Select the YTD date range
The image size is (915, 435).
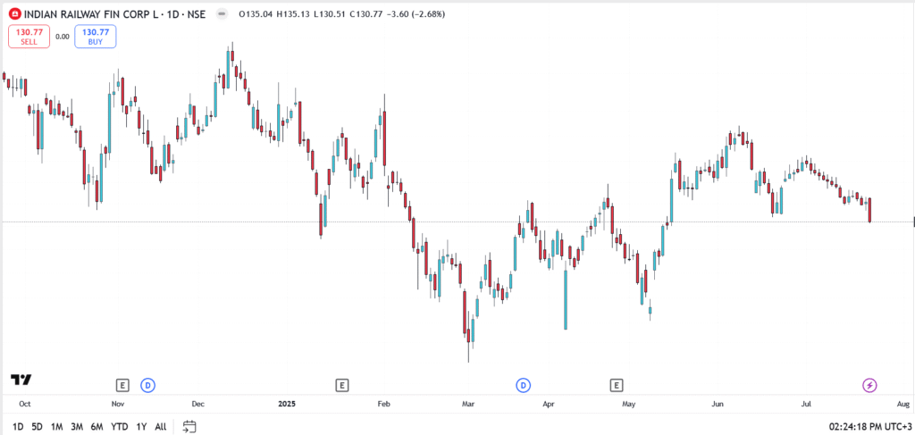(119, 426)
